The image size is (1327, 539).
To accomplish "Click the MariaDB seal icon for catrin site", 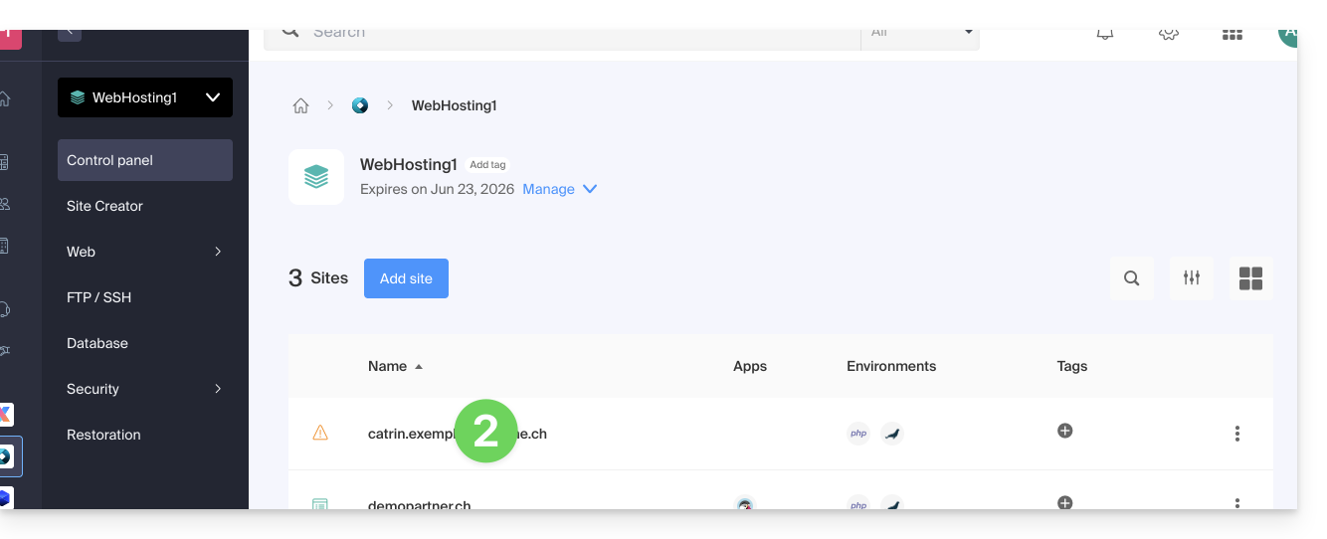I will [x=892, y=434].
